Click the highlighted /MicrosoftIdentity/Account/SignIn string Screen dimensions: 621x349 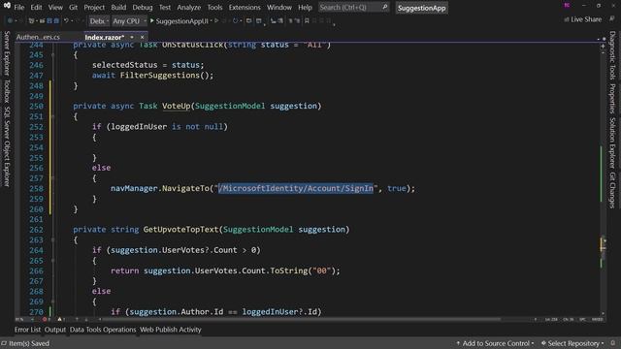(296, 188)
